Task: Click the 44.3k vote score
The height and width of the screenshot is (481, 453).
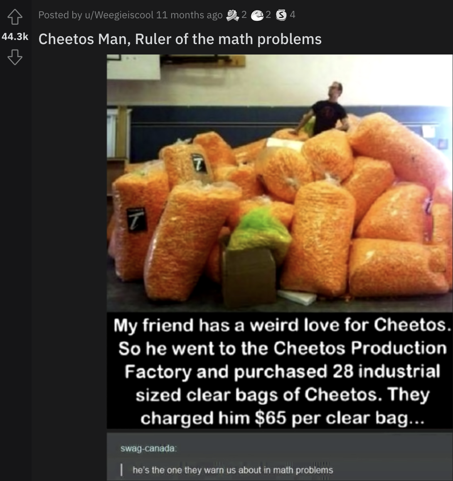Action: coord(15,37)
